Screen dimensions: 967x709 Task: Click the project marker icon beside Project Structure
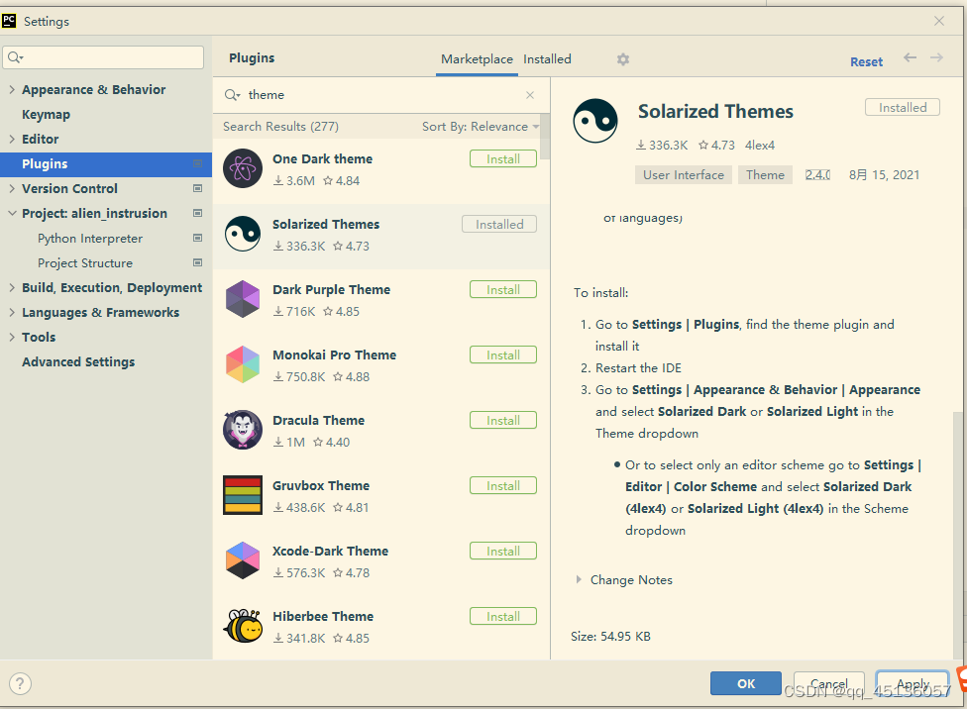[x=197, y=262]
